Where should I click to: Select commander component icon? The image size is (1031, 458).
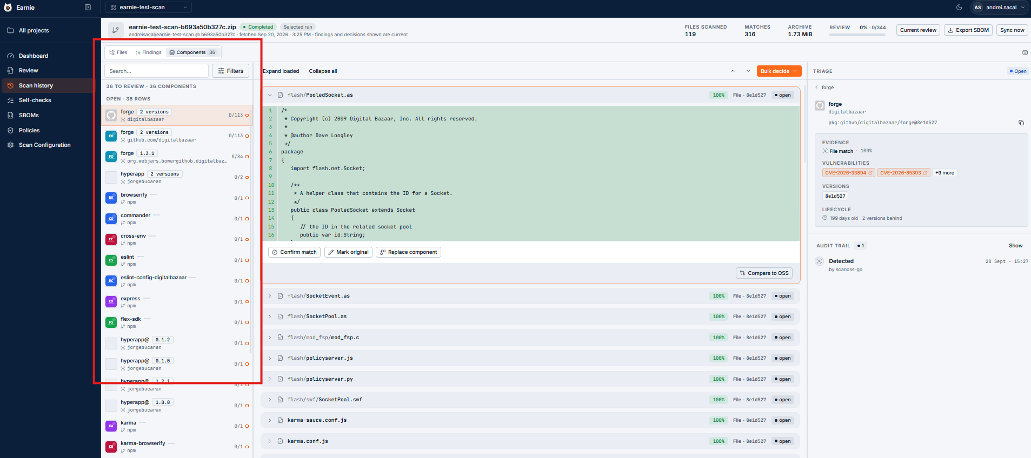pyautogui.click(x=111, y=219)
